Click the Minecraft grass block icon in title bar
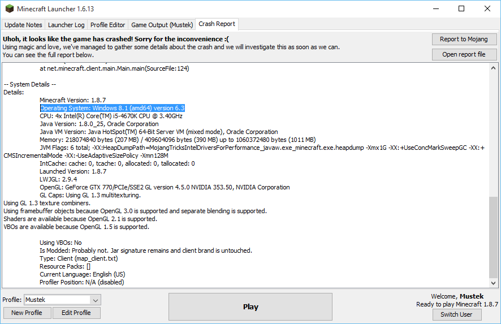501x324 pixels. click(x=10, y=8)
